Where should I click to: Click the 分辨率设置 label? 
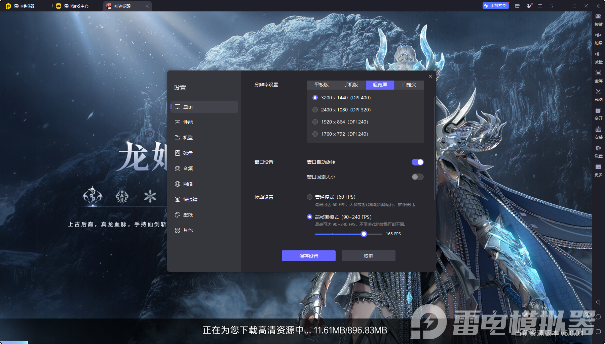pos(266,85)
